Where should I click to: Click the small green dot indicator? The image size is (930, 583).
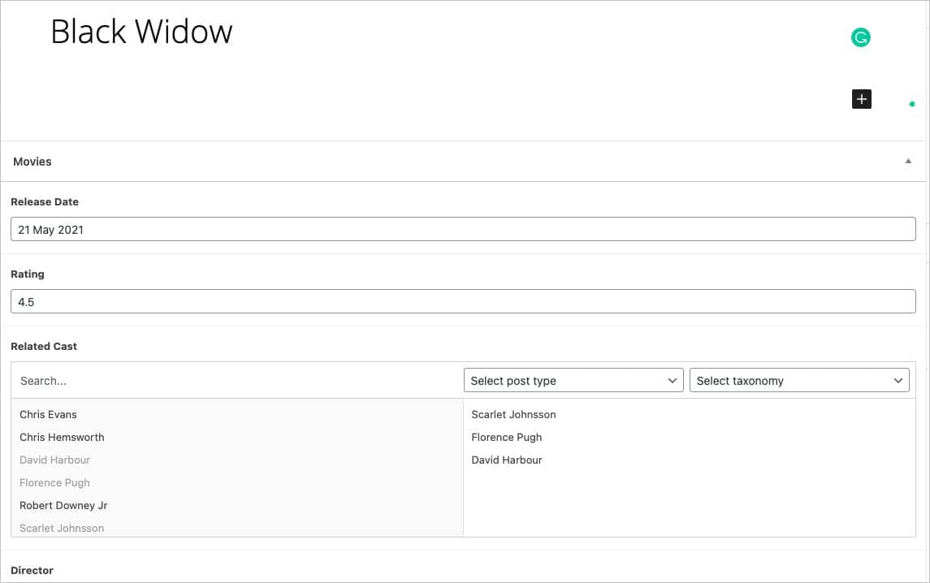coord(912,105)
